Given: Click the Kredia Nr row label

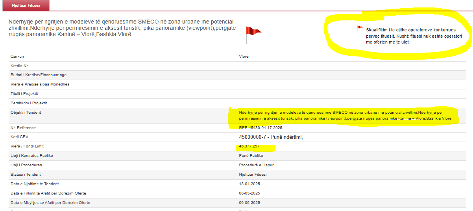Looking at the screenshot, I should [x=19, y=66].
